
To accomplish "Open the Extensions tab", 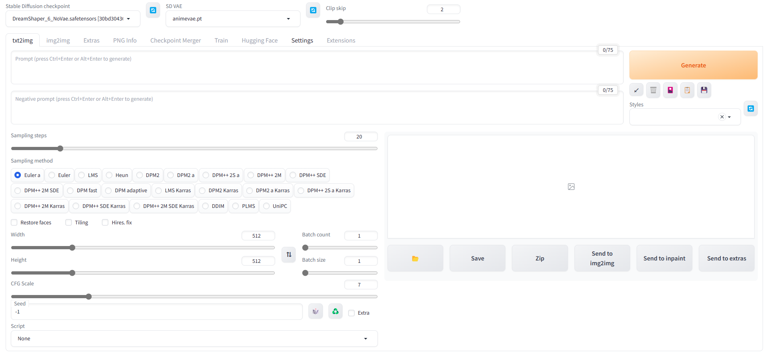I will coord(341,41).
